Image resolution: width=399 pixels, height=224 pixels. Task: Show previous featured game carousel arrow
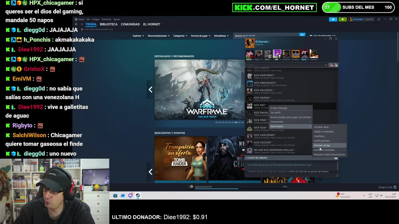click(150, 90)
